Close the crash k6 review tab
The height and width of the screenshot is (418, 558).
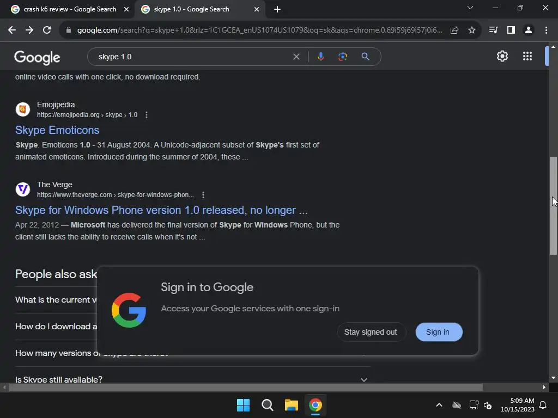tap(126, 9)
